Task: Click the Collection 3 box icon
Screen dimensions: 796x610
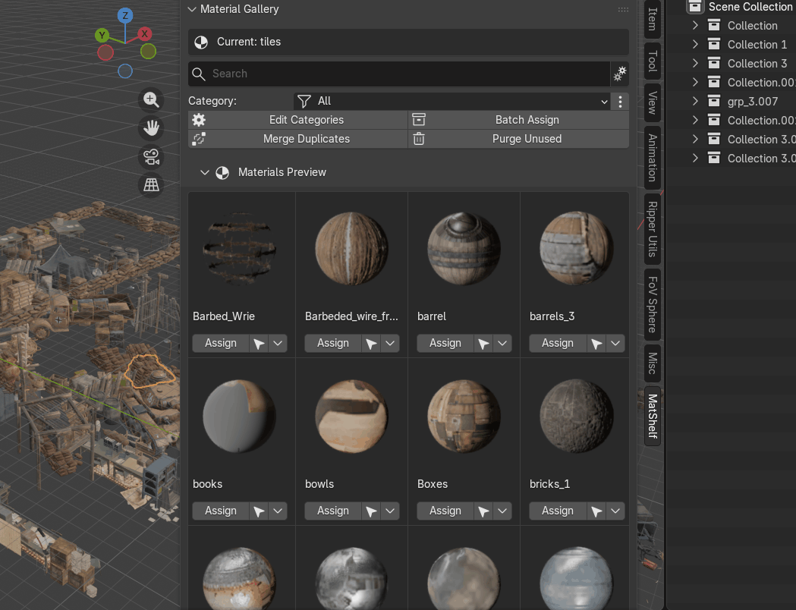Action: (x=714, y=64)
